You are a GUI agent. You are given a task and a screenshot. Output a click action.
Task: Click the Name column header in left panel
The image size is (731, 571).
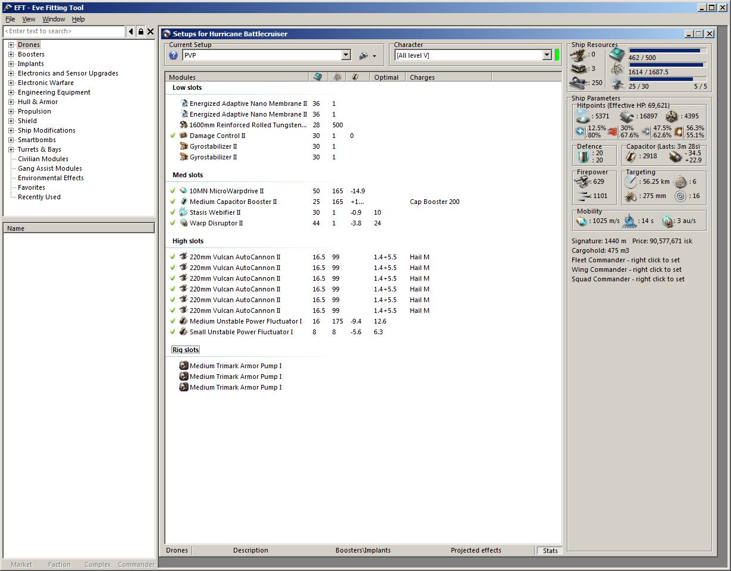point(79,228)
